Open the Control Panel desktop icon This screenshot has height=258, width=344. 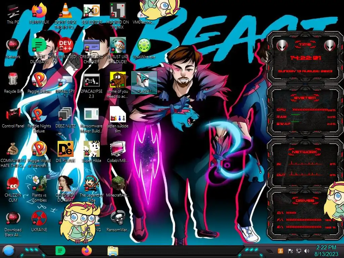(13, 118)
